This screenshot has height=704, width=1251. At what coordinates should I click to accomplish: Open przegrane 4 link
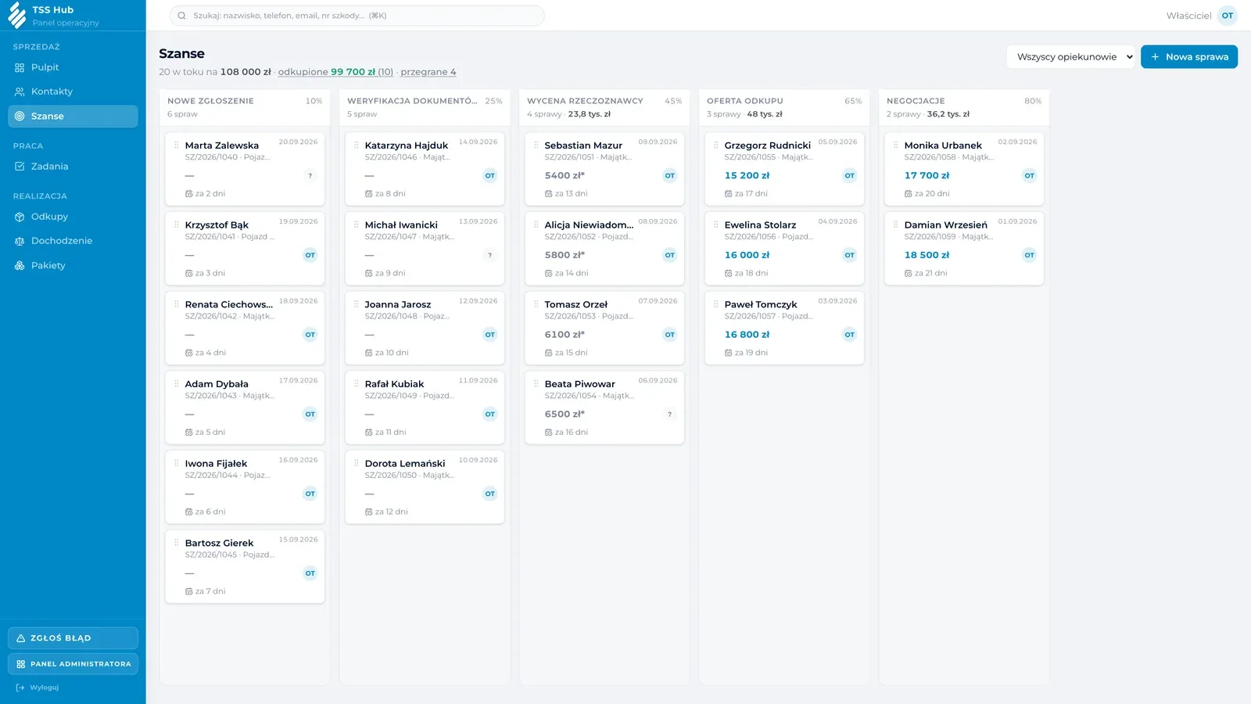click(x=428, y=72)
